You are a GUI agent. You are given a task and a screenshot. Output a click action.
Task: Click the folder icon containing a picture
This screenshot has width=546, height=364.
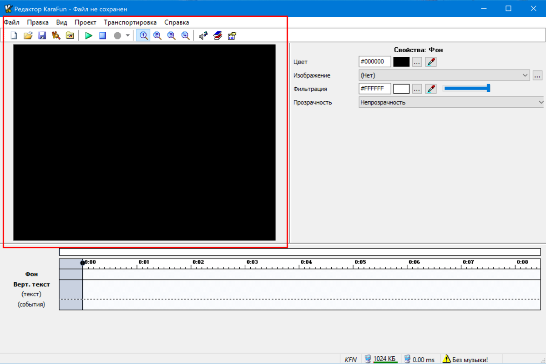tap(70, 35)
